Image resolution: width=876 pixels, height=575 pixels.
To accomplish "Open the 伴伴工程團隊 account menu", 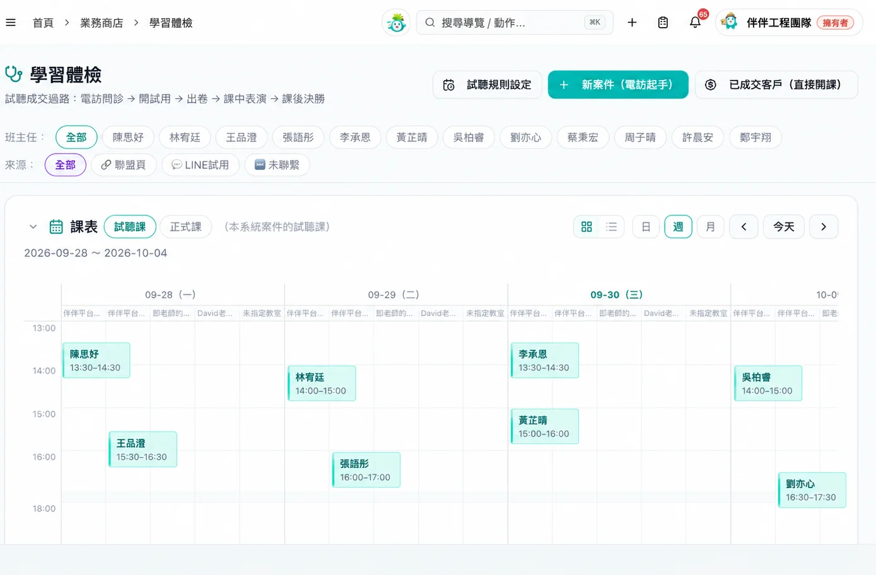I will tap(788, 23).
